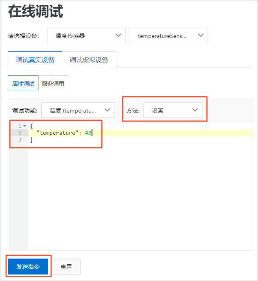Select the 属性调试 tab
The height and width of the screenshot is (281, 258).
tap(23, 83)
